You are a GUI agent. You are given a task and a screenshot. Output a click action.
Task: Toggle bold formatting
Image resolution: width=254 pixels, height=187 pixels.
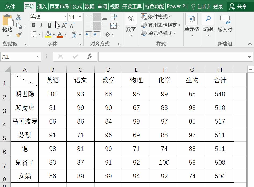33,25
